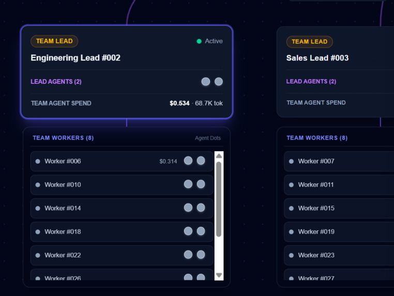The width and height of the screenshot is (394, 296).
Task: Click TEAM AGENT SPEND label on Engineering card
Action: coord(61,103)
